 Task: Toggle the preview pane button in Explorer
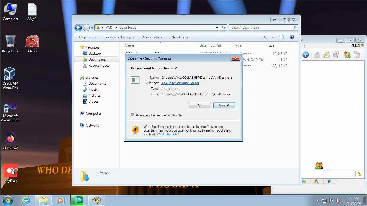pos(282,37)
